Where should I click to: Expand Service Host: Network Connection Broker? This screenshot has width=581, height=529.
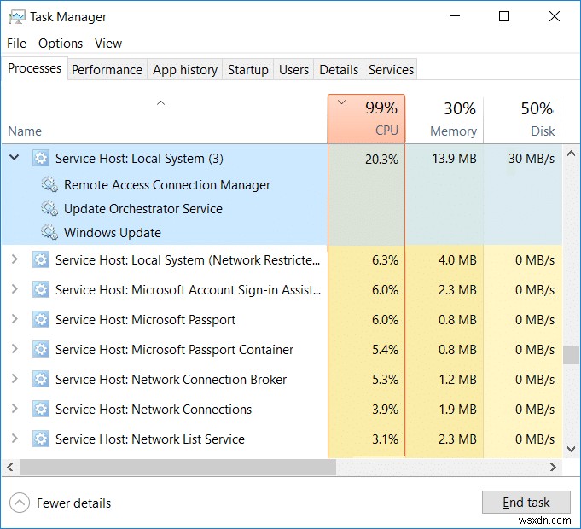[15, 378]
